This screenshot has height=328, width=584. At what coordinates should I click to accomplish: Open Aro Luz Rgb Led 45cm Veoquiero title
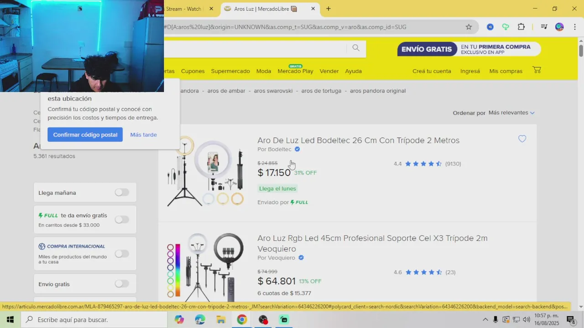click(x=372, y=243)
